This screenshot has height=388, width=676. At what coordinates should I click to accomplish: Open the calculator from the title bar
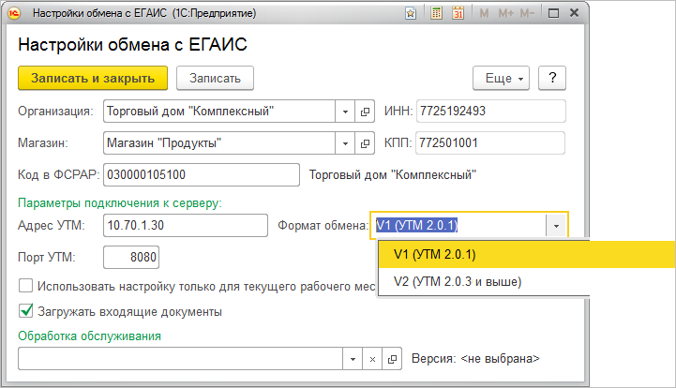coord(435,15)
